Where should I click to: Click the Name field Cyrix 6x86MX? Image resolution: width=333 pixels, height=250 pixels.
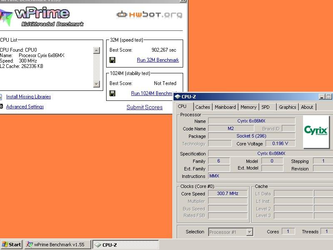click(x=252, y=121)
